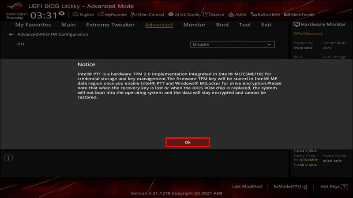353x198 pixels.
Task: Switch to the My Favorites tab
Action: 33,25
